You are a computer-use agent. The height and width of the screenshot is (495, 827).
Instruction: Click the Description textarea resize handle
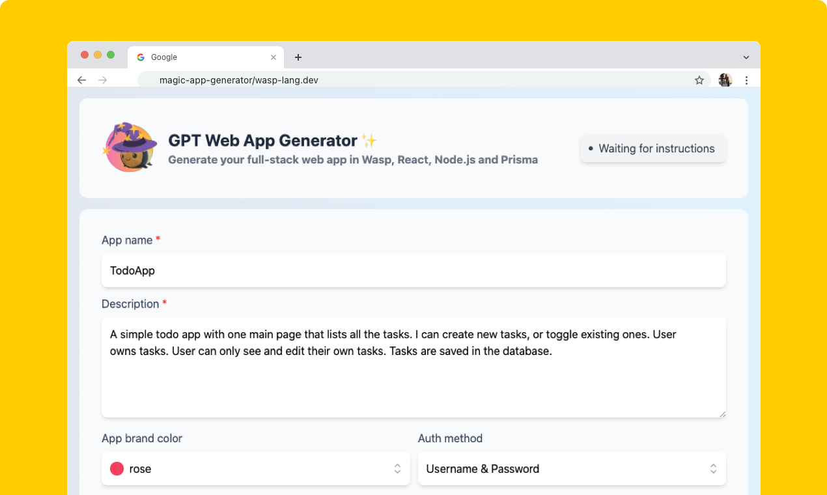click(x=722, y=414)
